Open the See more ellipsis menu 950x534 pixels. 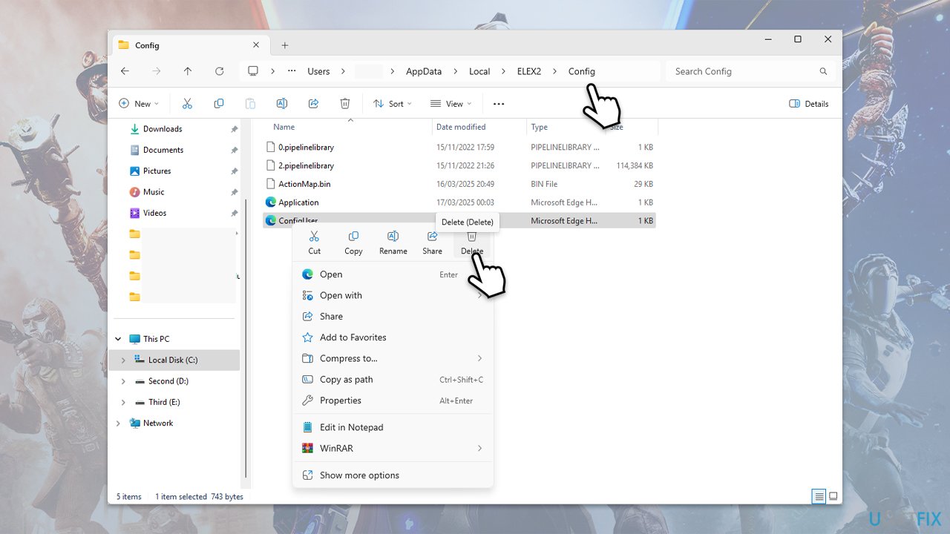point(498,103)
